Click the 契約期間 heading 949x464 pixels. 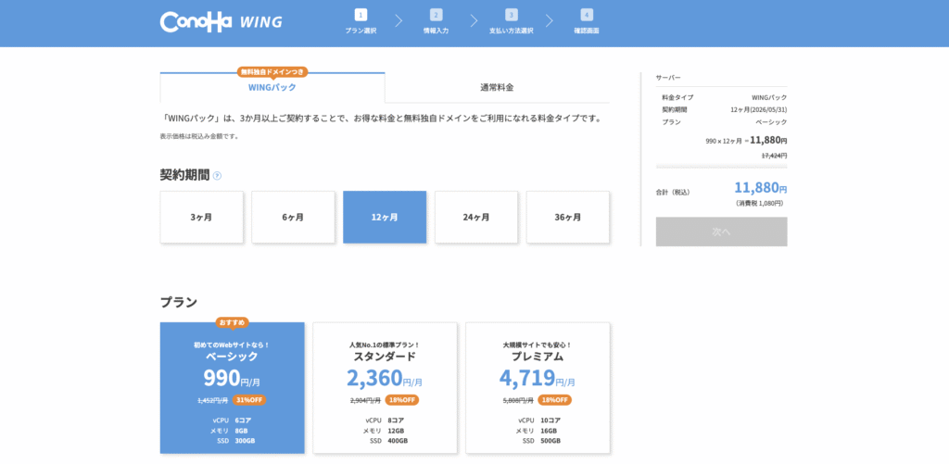click(184, 175)
